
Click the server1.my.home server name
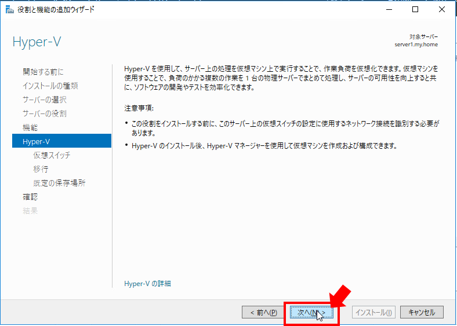coord(416,45)
